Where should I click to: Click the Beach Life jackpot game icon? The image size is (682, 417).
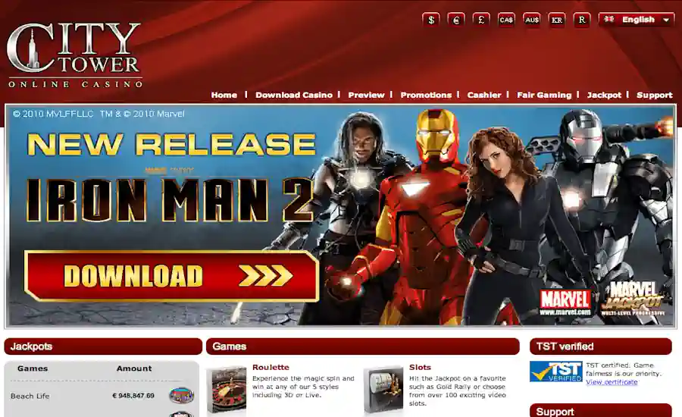click(181, 396)
